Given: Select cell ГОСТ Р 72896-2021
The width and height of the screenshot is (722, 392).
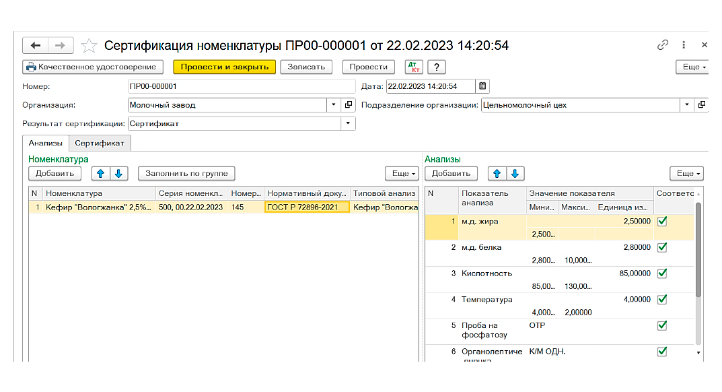Looking at the screenshot, I should tap(307, 207).
